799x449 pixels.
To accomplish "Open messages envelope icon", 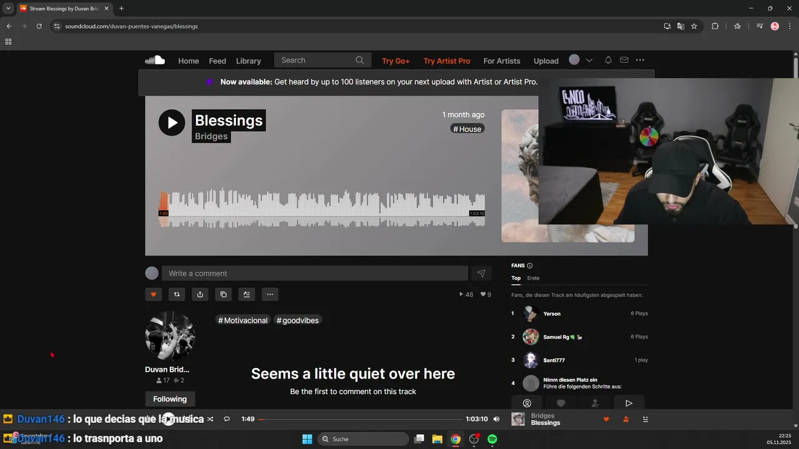I will pyautogui.click(x=624, y=60).
